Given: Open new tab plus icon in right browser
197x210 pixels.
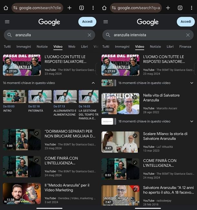Looking at the screenshot, I should 168,8.
